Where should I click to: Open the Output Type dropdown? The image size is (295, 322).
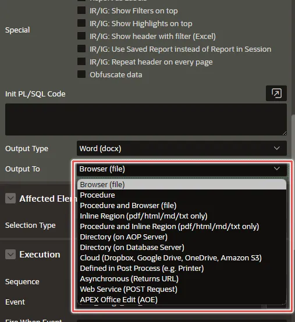click(x=182, y=148)
